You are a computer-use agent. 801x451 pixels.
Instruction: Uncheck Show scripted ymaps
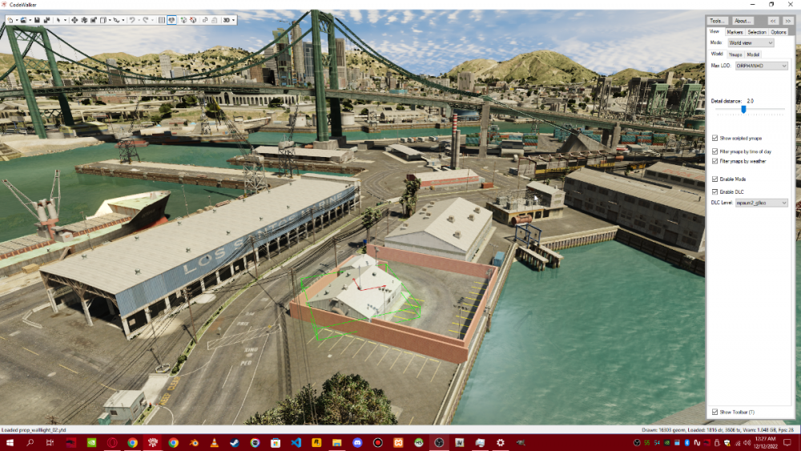pyautogui.click(x=715, y=139)
